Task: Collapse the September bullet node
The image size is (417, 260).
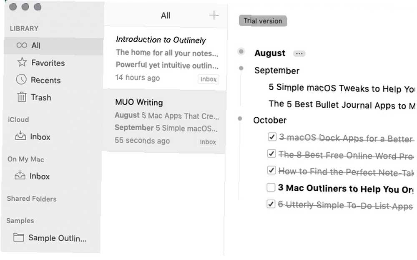Action: [241, 68]
